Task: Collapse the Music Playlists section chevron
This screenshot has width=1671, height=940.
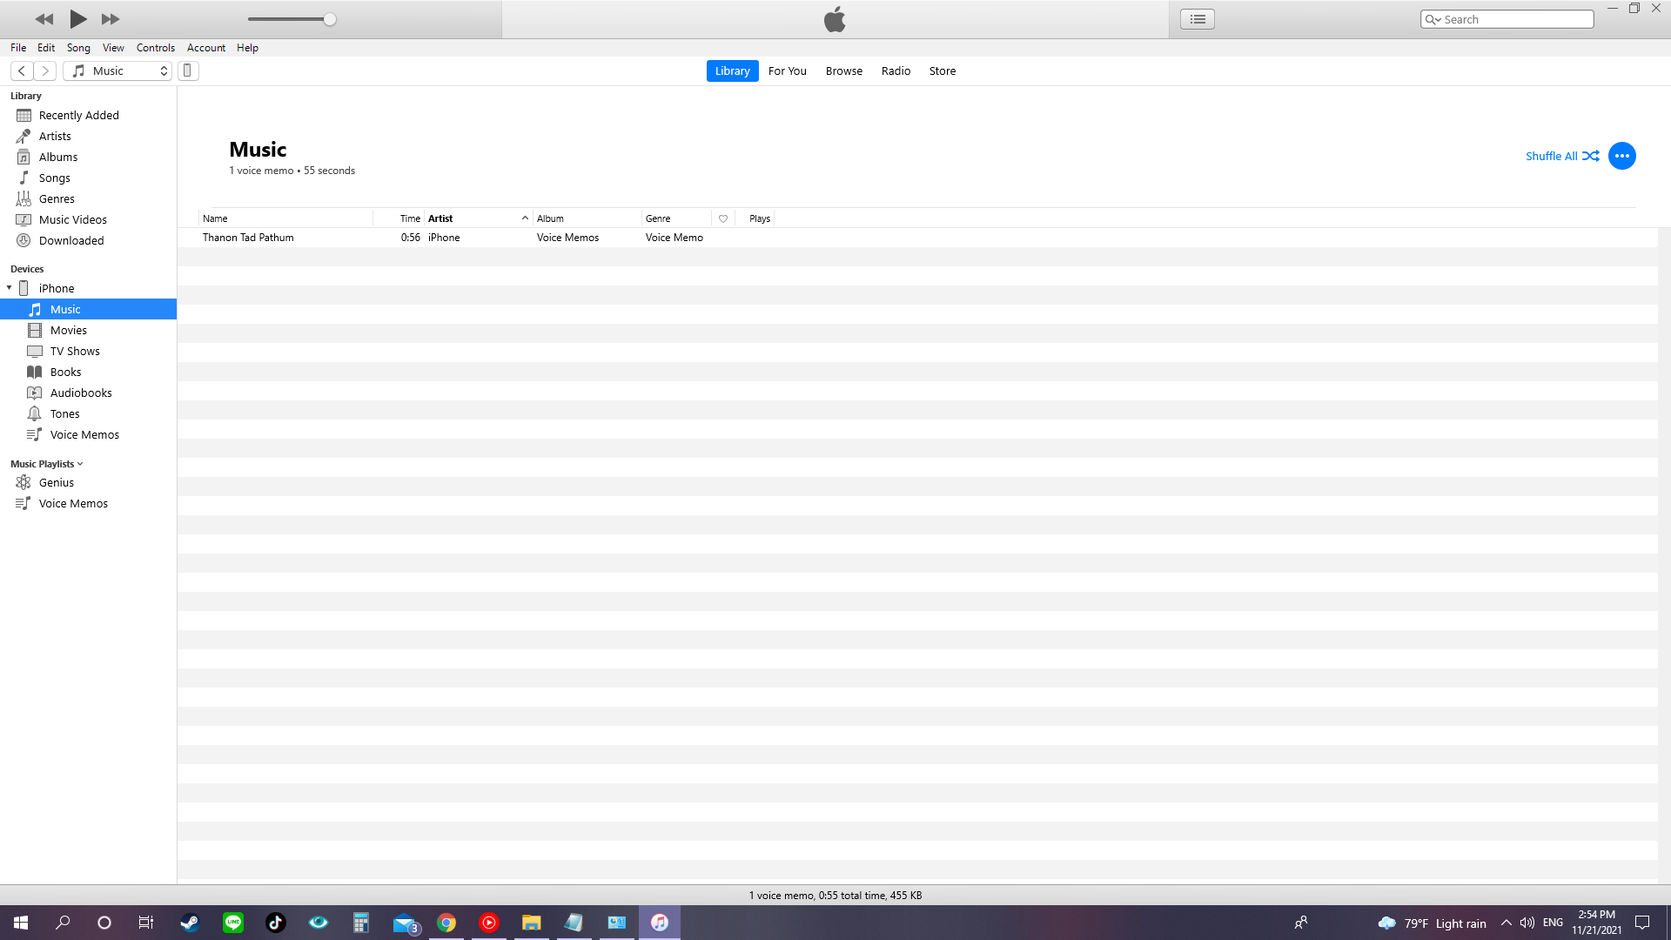Action: coord(80,464)
